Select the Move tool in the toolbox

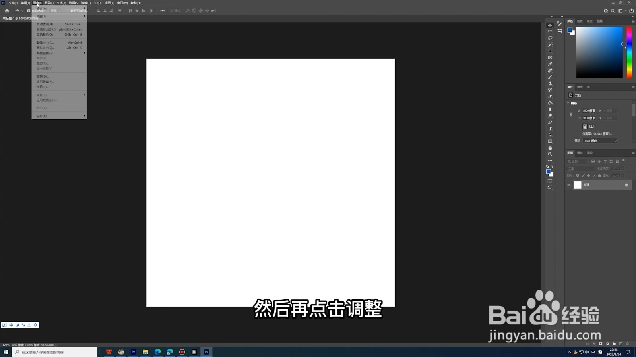coord(550,25)
